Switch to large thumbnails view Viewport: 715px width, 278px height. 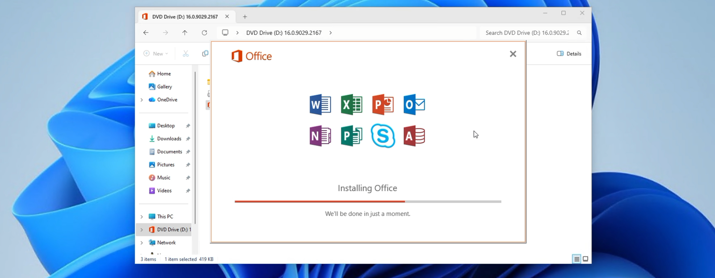click(x=585, y=259)
